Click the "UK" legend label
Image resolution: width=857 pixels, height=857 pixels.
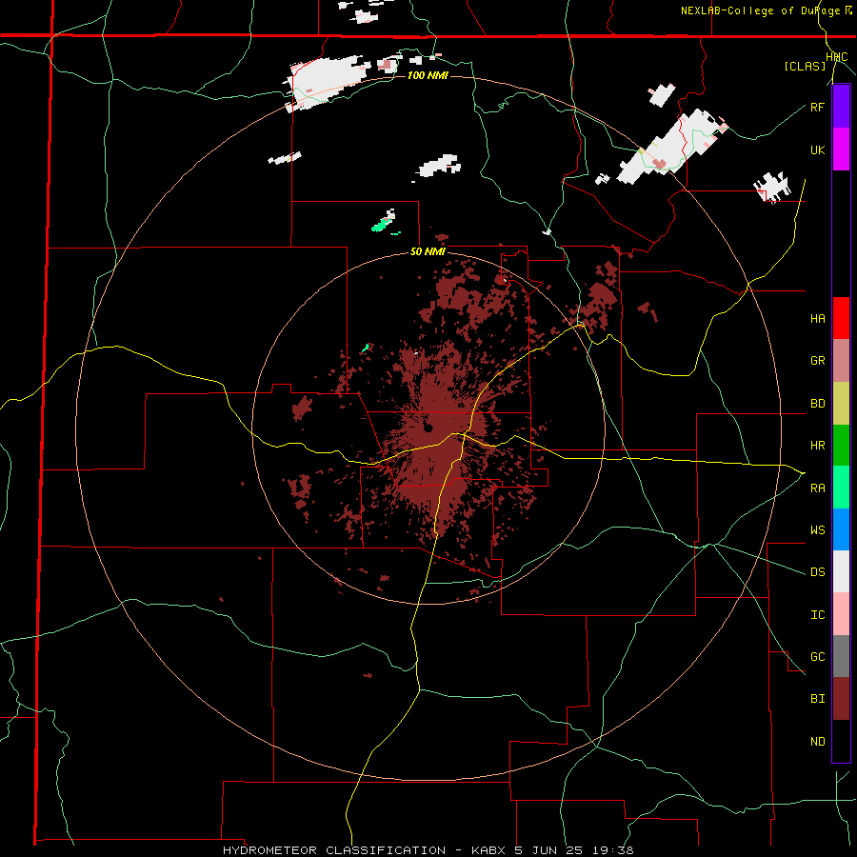[817, 149]
